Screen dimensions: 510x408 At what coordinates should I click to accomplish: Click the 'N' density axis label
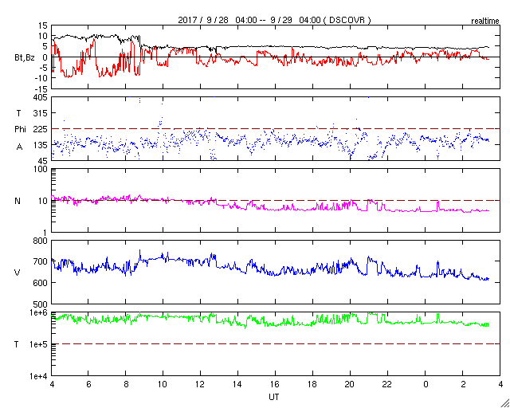(x=18, y=201)
